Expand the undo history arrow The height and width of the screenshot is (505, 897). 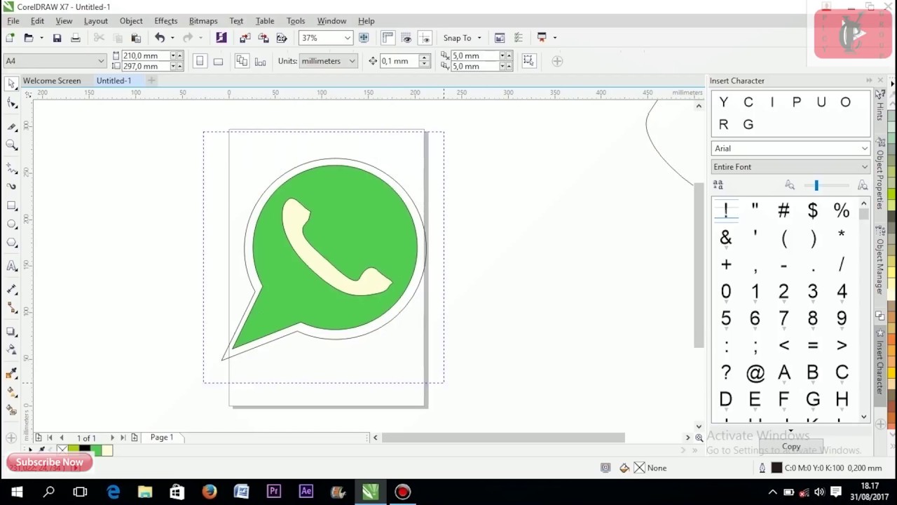[x=172, y=38]
